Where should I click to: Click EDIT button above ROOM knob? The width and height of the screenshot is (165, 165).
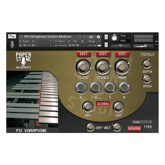pos(122,54)
